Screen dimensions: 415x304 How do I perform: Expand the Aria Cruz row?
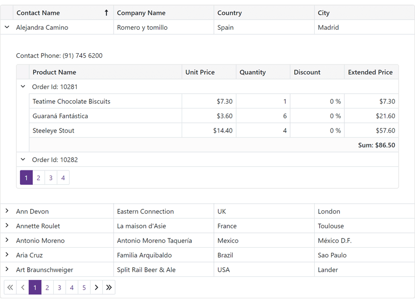pyautogui.click(x=7, y=255)
